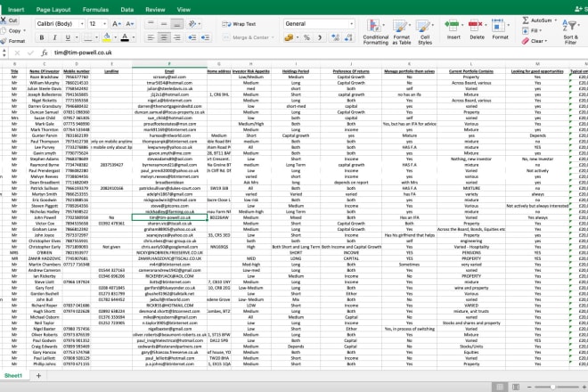Toggle Italic formatting
Viewport: 588px width, 392px height.
[x=54, y=37]
